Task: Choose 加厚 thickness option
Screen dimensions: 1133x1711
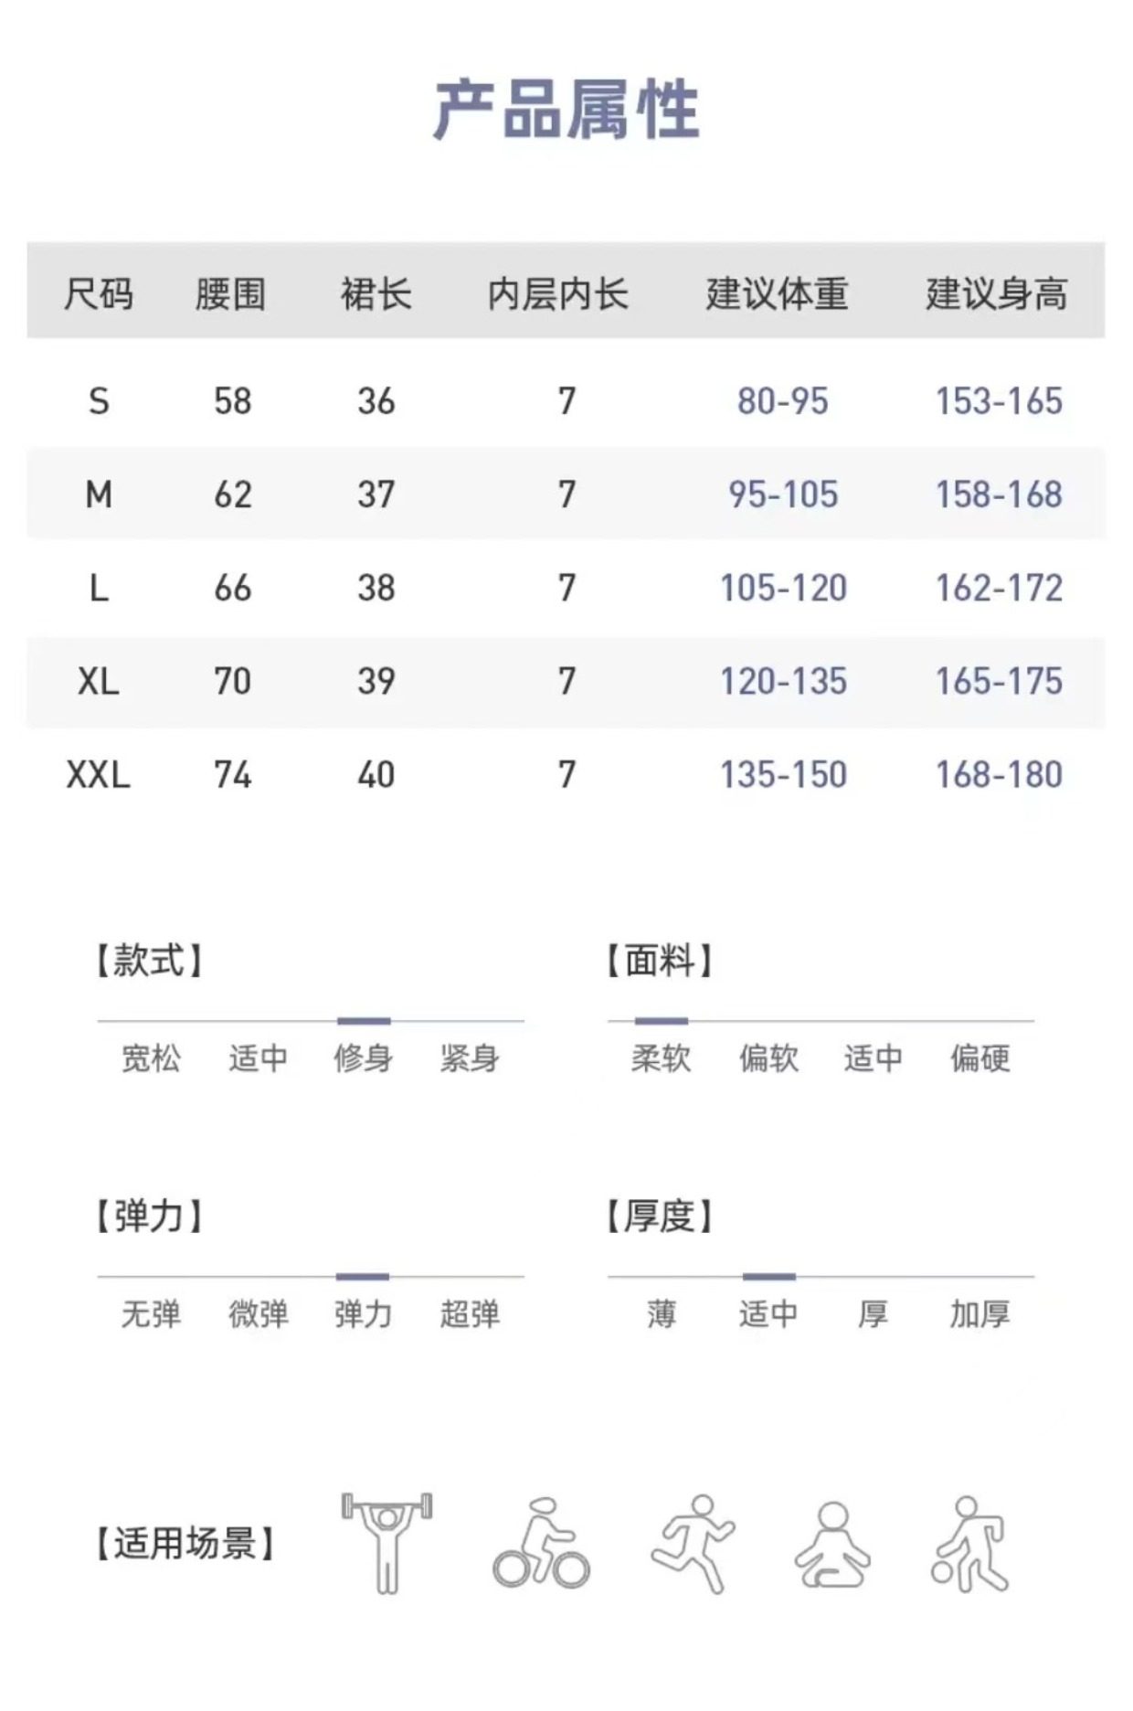Action: point(979,1314)
